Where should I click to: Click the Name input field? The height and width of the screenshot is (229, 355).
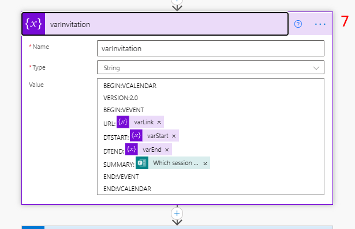(x=211, y=48)
